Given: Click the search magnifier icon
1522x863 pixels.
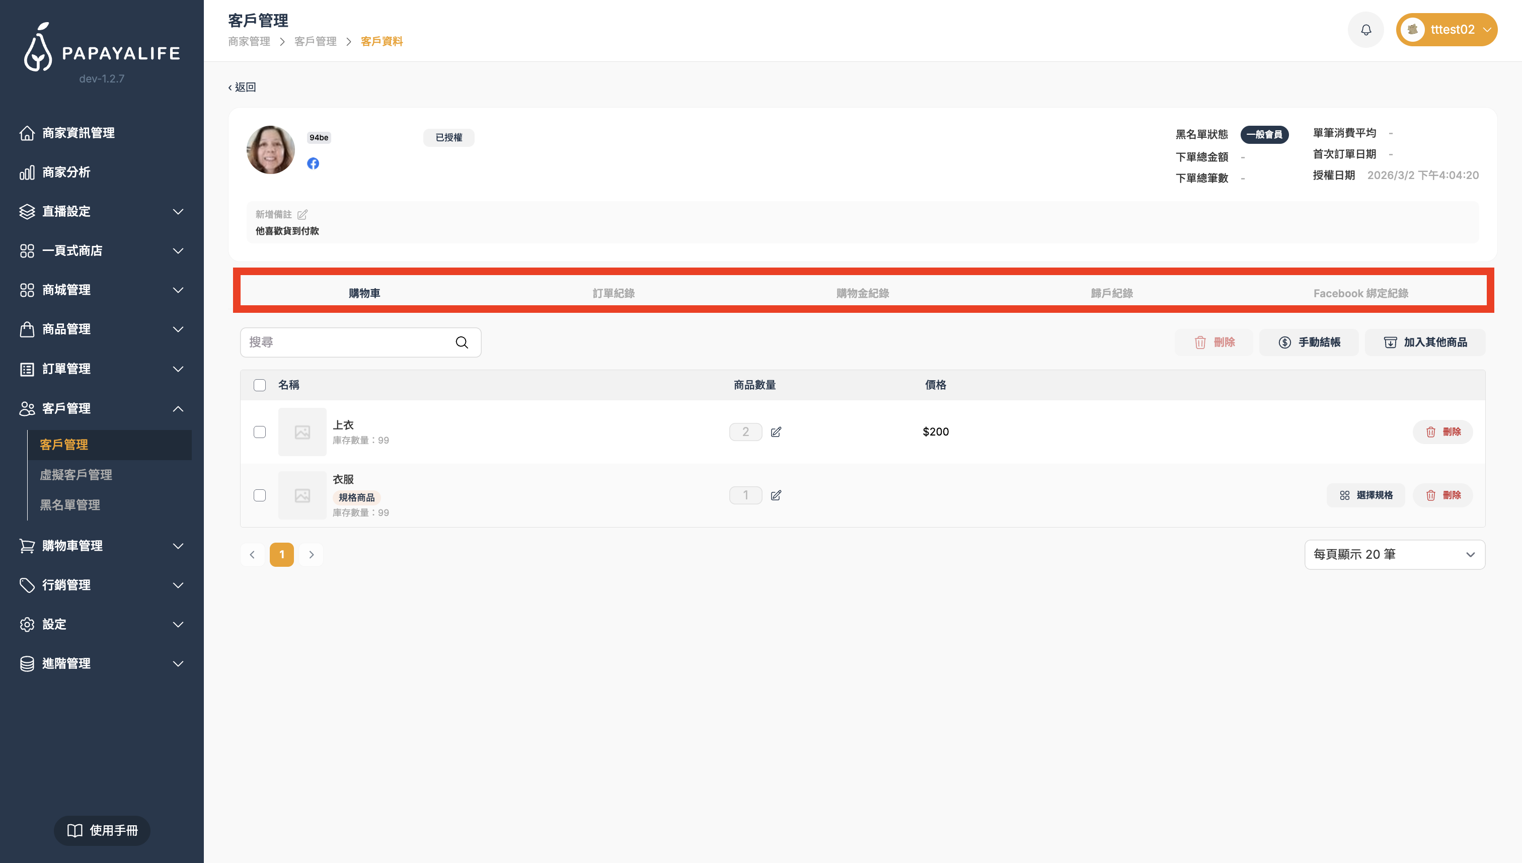Looking at the screenshot, I should point(462,342).
